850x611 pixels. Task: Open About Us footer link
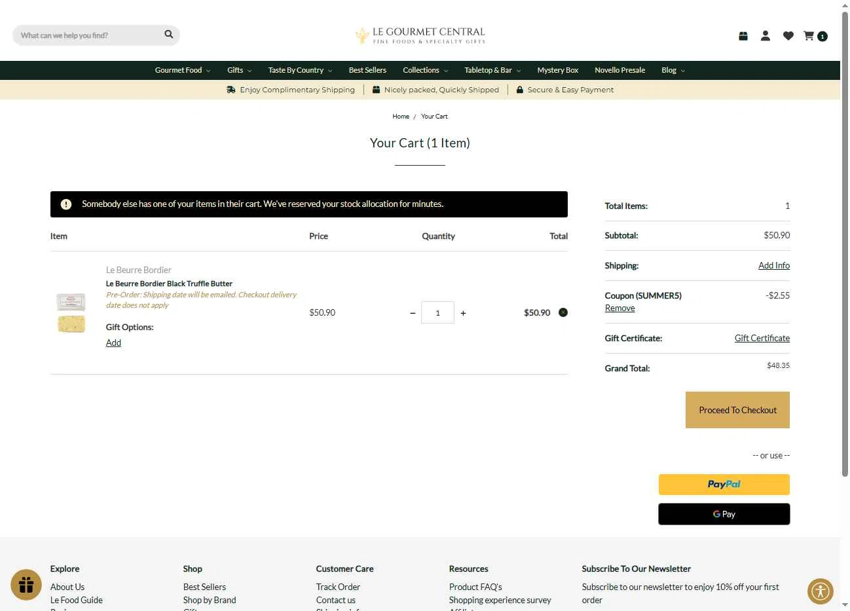pos(67,587)
